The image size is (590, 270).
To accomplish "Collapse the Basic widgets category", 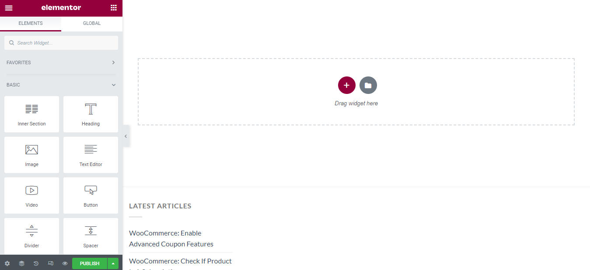I will 61,85.
